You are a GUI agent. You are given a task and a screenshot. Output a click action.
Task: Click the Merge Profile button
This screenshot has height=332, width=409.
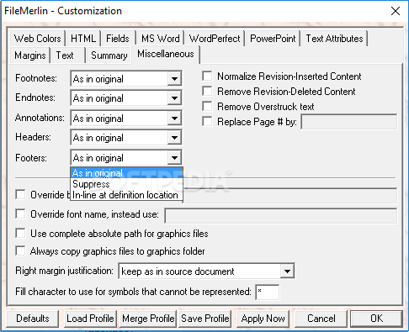(148, 319)
